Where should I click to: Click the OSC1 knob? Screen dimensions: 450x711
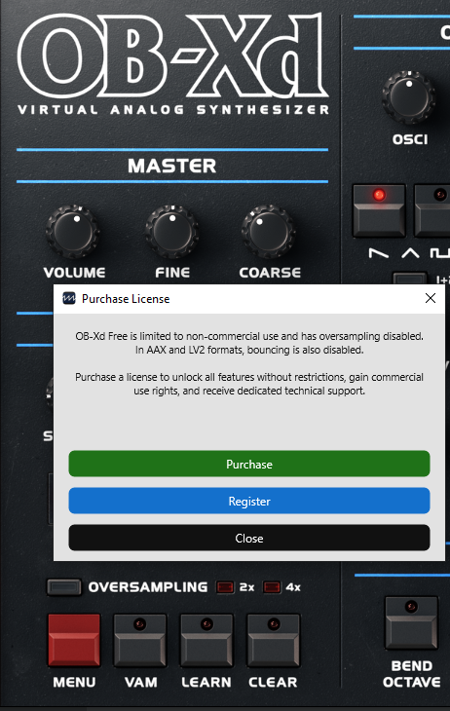[x=409, y=97]
